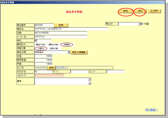
Task: Click the 元に戻す button
Action: [154, 11]
